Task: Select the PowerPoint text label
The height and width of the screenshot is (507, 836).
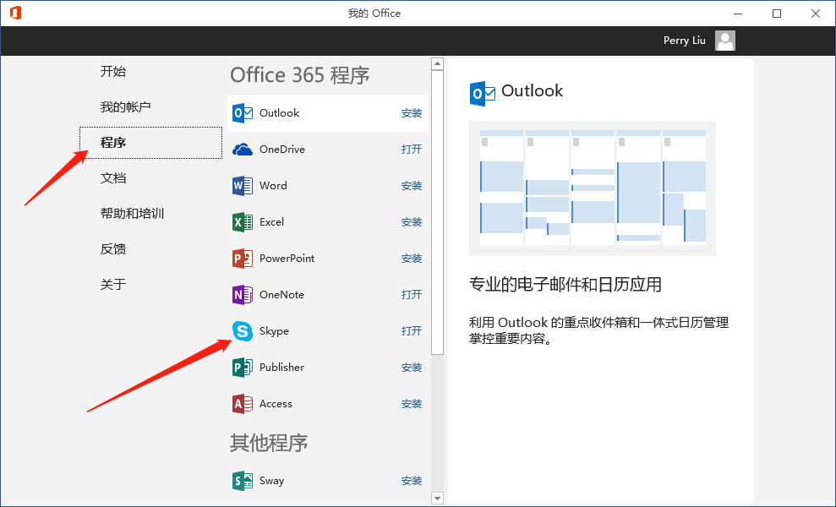Action: click(287, 258)
